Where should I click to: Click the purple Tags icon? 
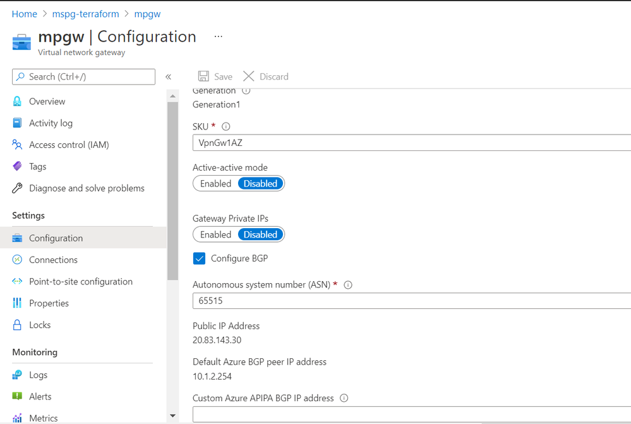coord(17,166)
